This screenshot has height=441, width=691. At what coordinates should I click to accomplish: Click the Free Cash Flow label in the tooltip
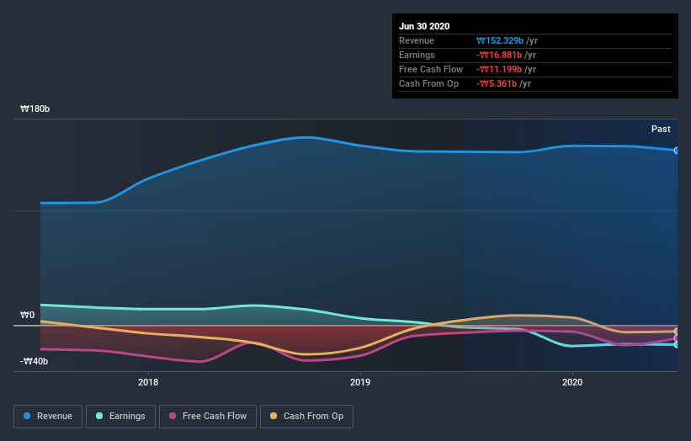[431, 69]
